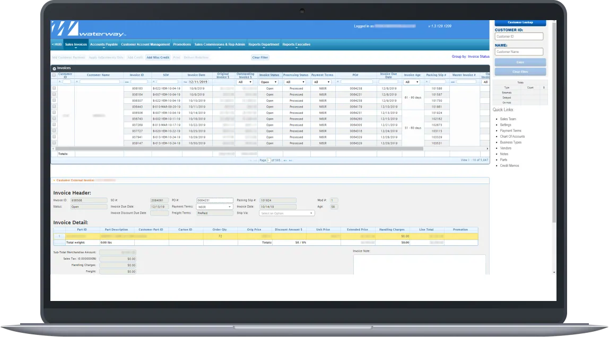
Task: Focus the Customer ID lookup field
Action: (x=519, y=37)
